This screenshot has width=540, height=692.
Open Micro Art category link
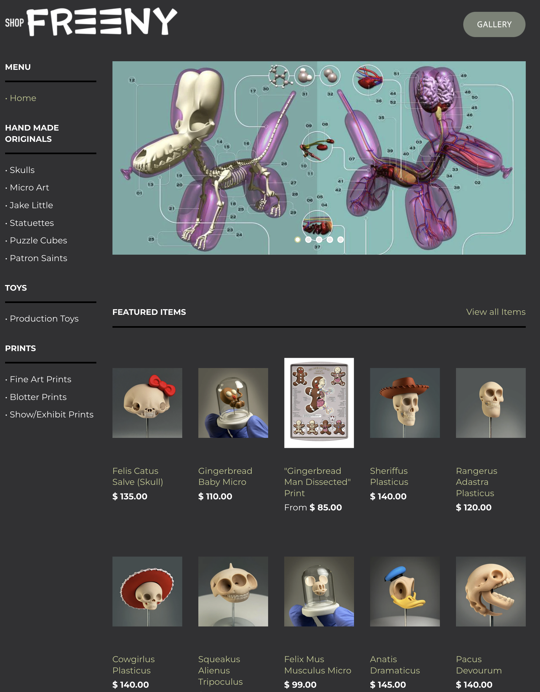pos(30,188)
